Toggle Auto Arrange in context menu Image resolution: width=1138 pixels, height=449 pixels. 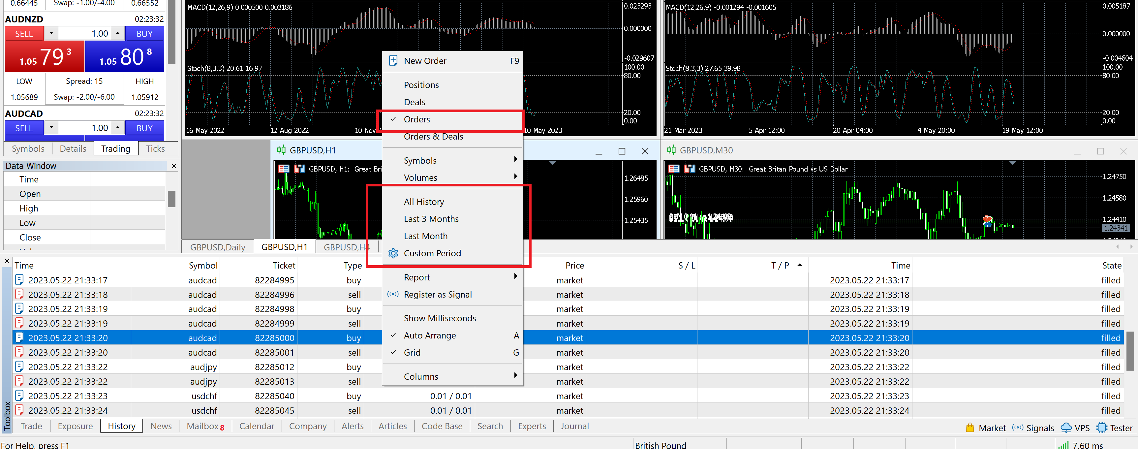(429, 336)
